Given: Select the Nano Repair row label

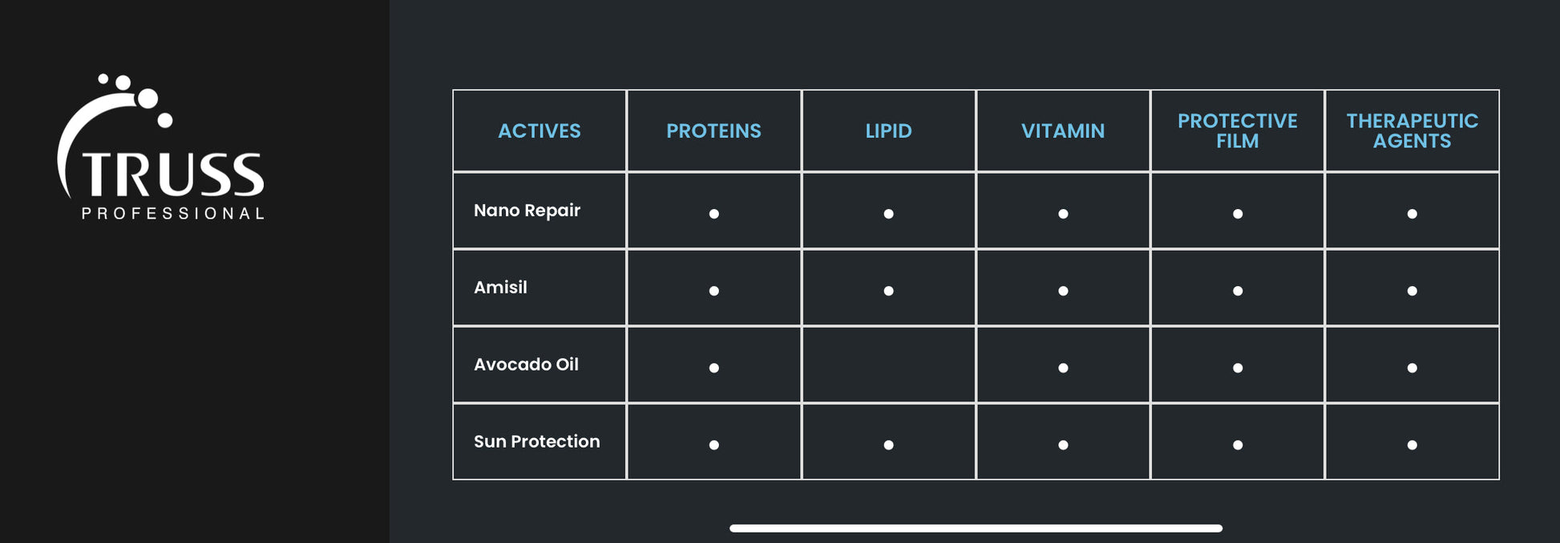Looking at the screenshot, I should click(x=527, y=211).
